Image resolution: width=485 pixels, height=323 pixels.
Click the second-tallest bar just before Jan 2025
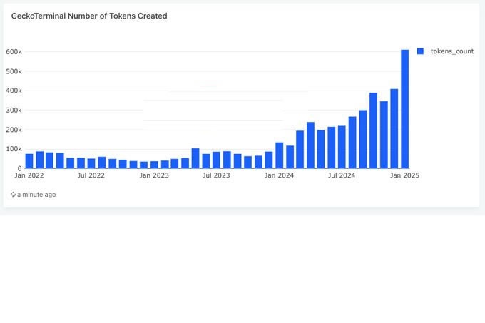(394, 129)
